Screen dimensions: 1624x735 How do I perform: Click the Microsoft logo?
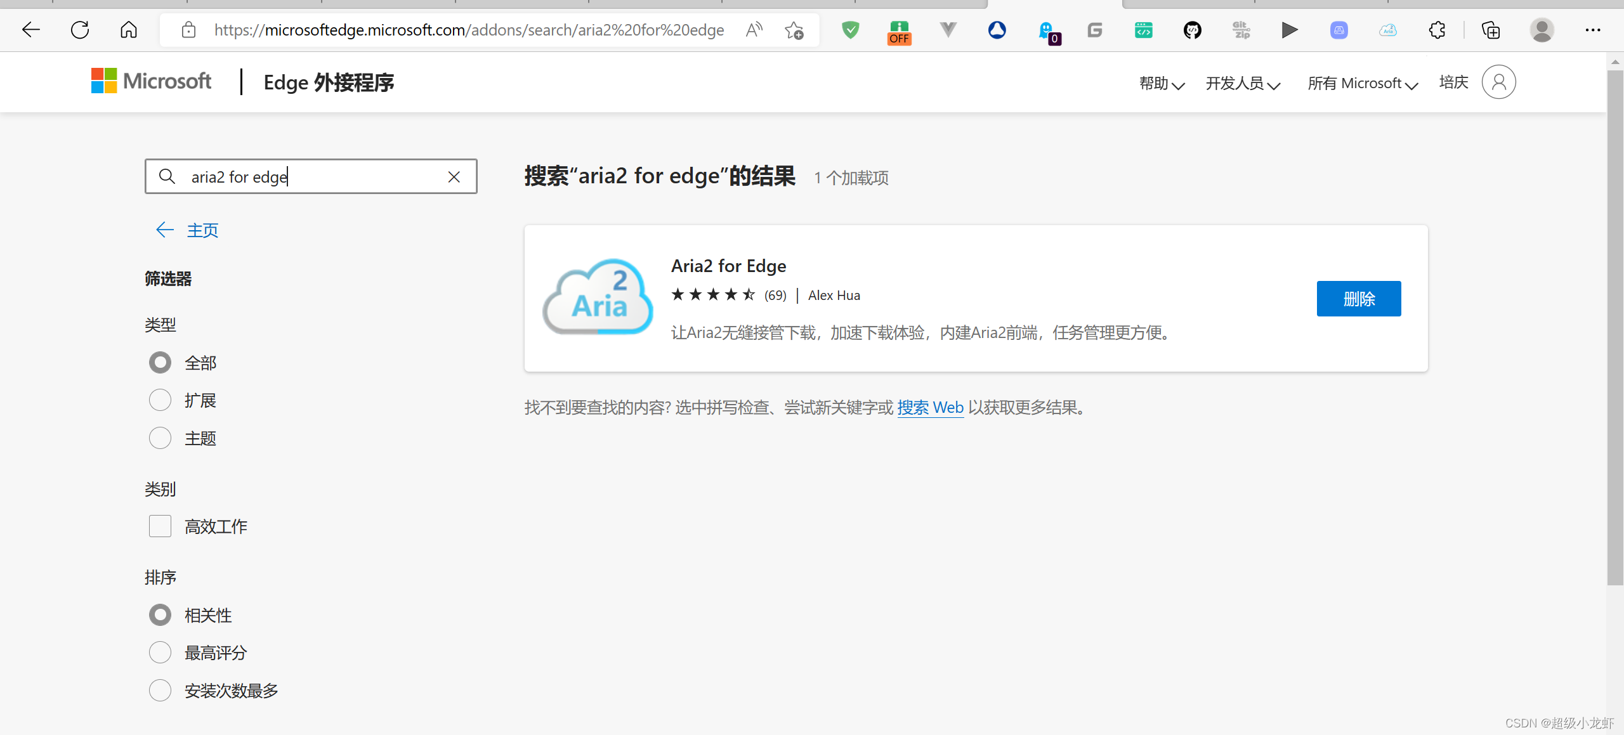coord(151,81)
